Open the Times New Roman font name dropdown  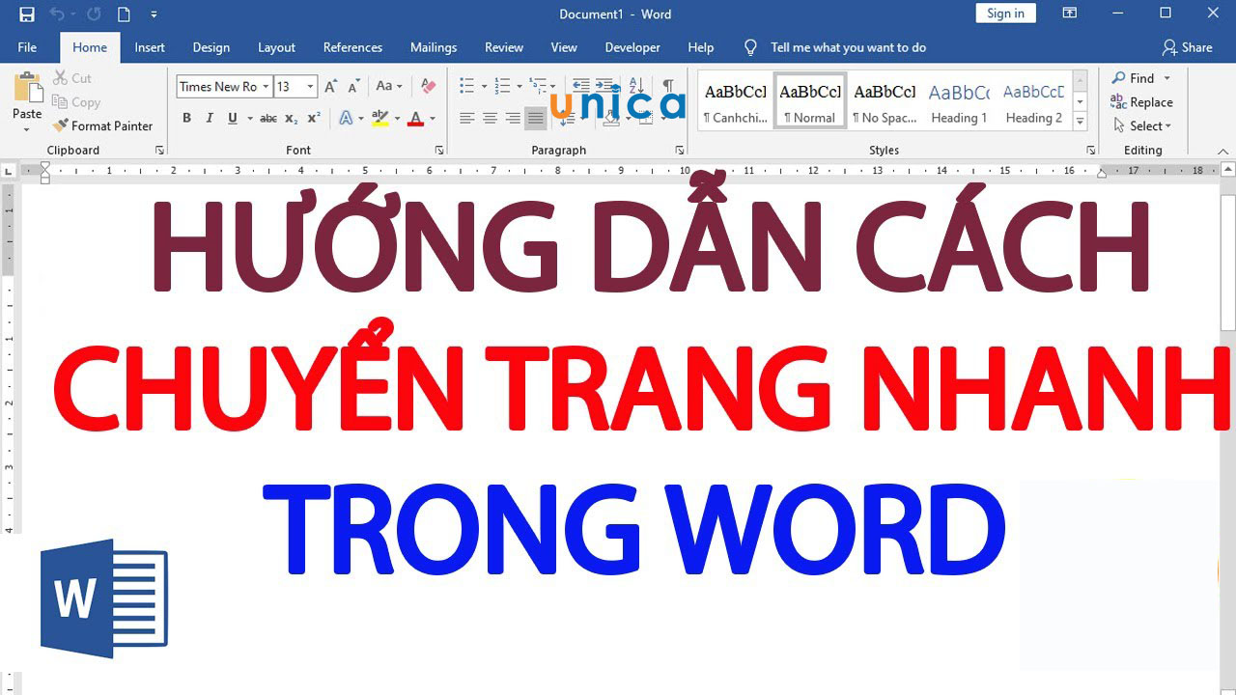point(266,87)
